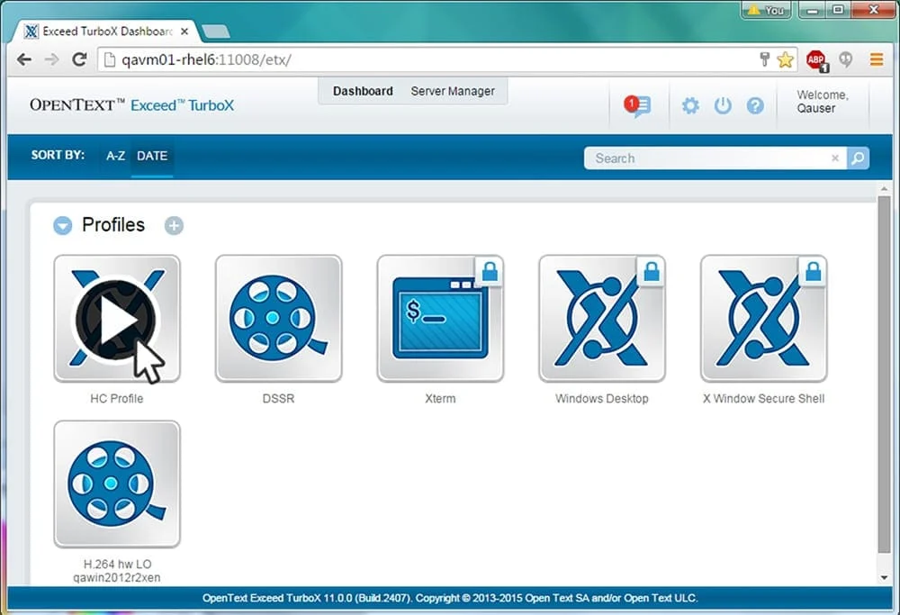Click the You profile button

pyautogui.click(x=766, y=10)
